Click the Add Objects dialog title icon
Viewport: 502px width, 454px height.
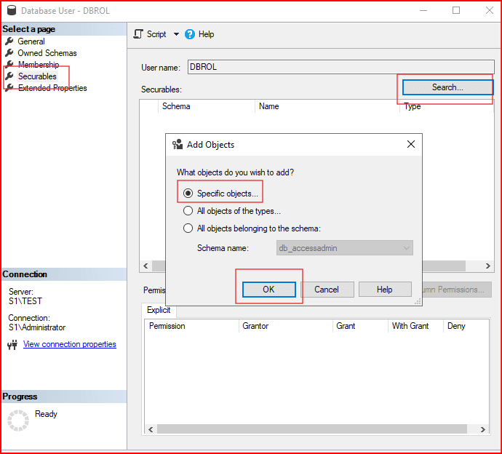177,145
